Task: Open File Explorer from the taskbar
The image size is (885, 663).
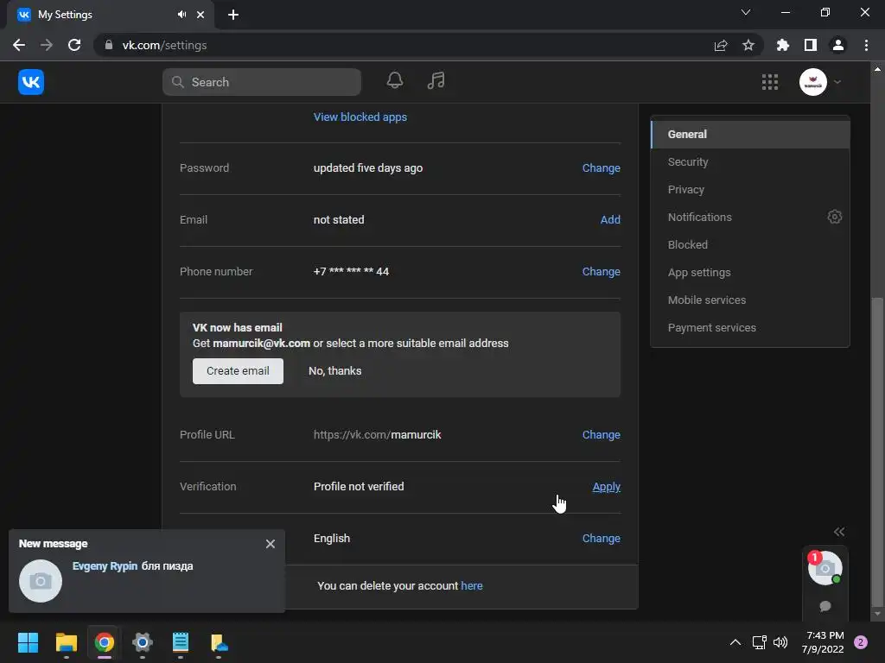Action: click(x=66, y=642)
